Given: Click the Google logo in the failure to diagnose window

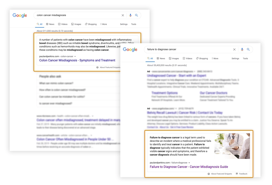Looking at the screenshot, I should [130, 49].
